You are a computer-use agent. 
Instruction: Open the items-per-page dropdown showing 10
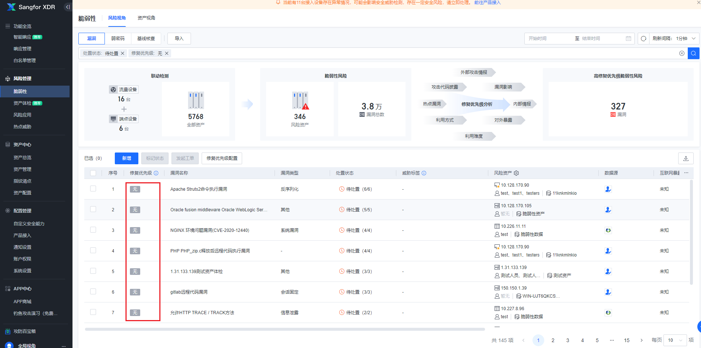[x=675, y=340]
